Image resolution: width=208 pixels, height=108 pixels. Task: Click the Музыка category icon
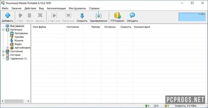(12, 40)
